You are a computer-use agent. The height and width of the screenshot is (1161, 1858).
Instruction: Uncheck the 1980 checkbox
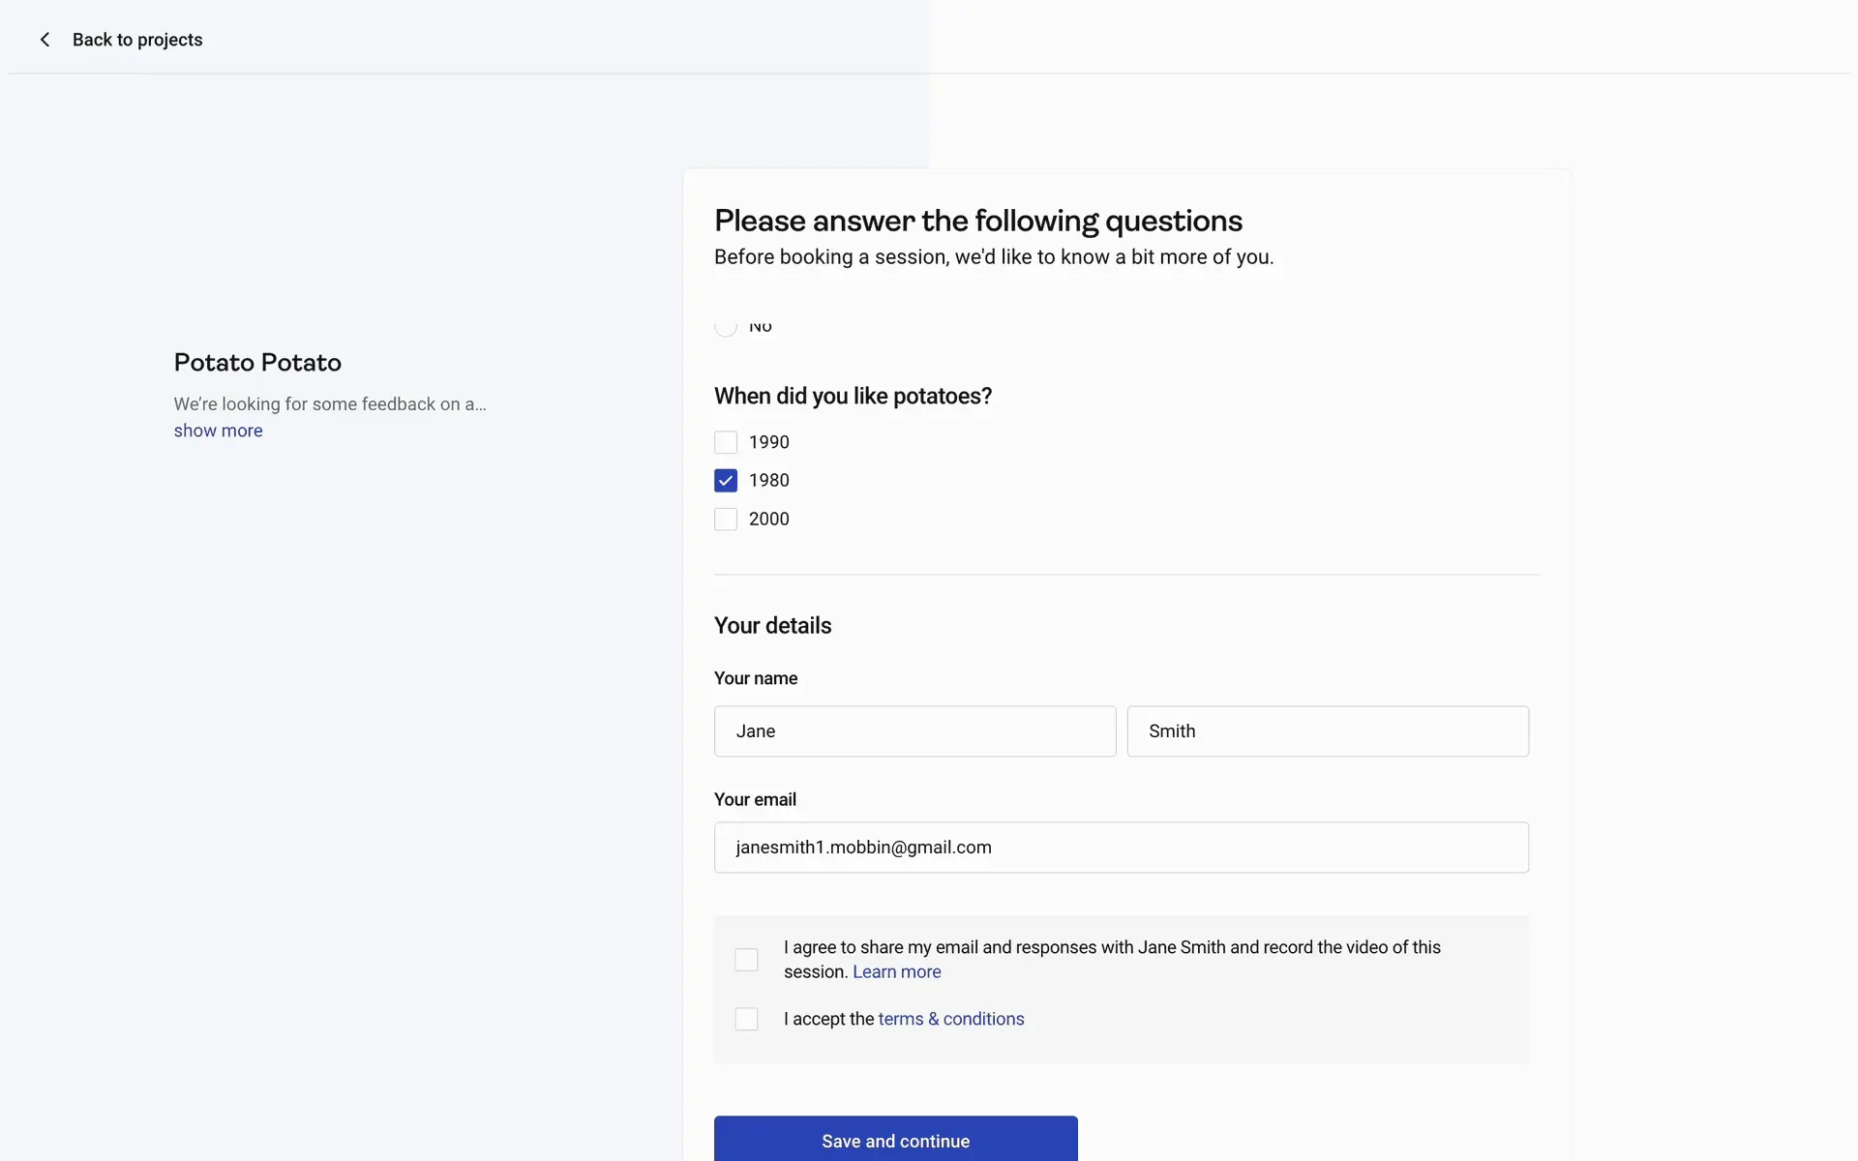click(x=726, y=481)
